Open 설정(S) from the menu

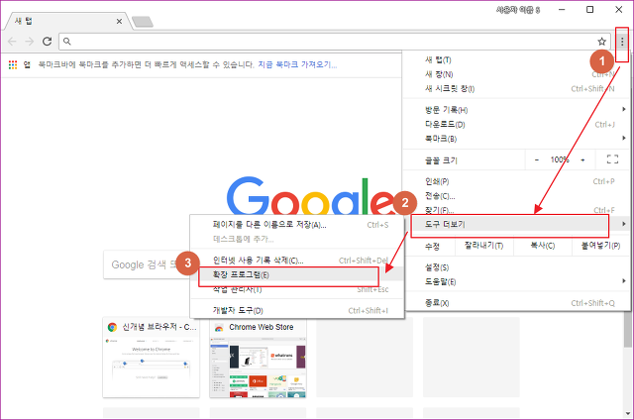click(x=516, y=267)
